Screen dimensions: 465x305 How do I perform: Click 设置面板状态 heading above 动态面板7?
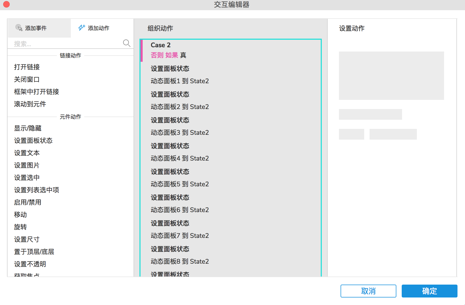(170, 223)
